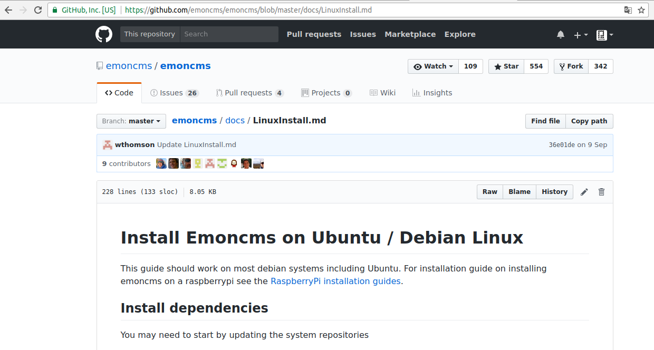
Task: View the Raw file
Action: pyautogui.click(x=490, y=192)
